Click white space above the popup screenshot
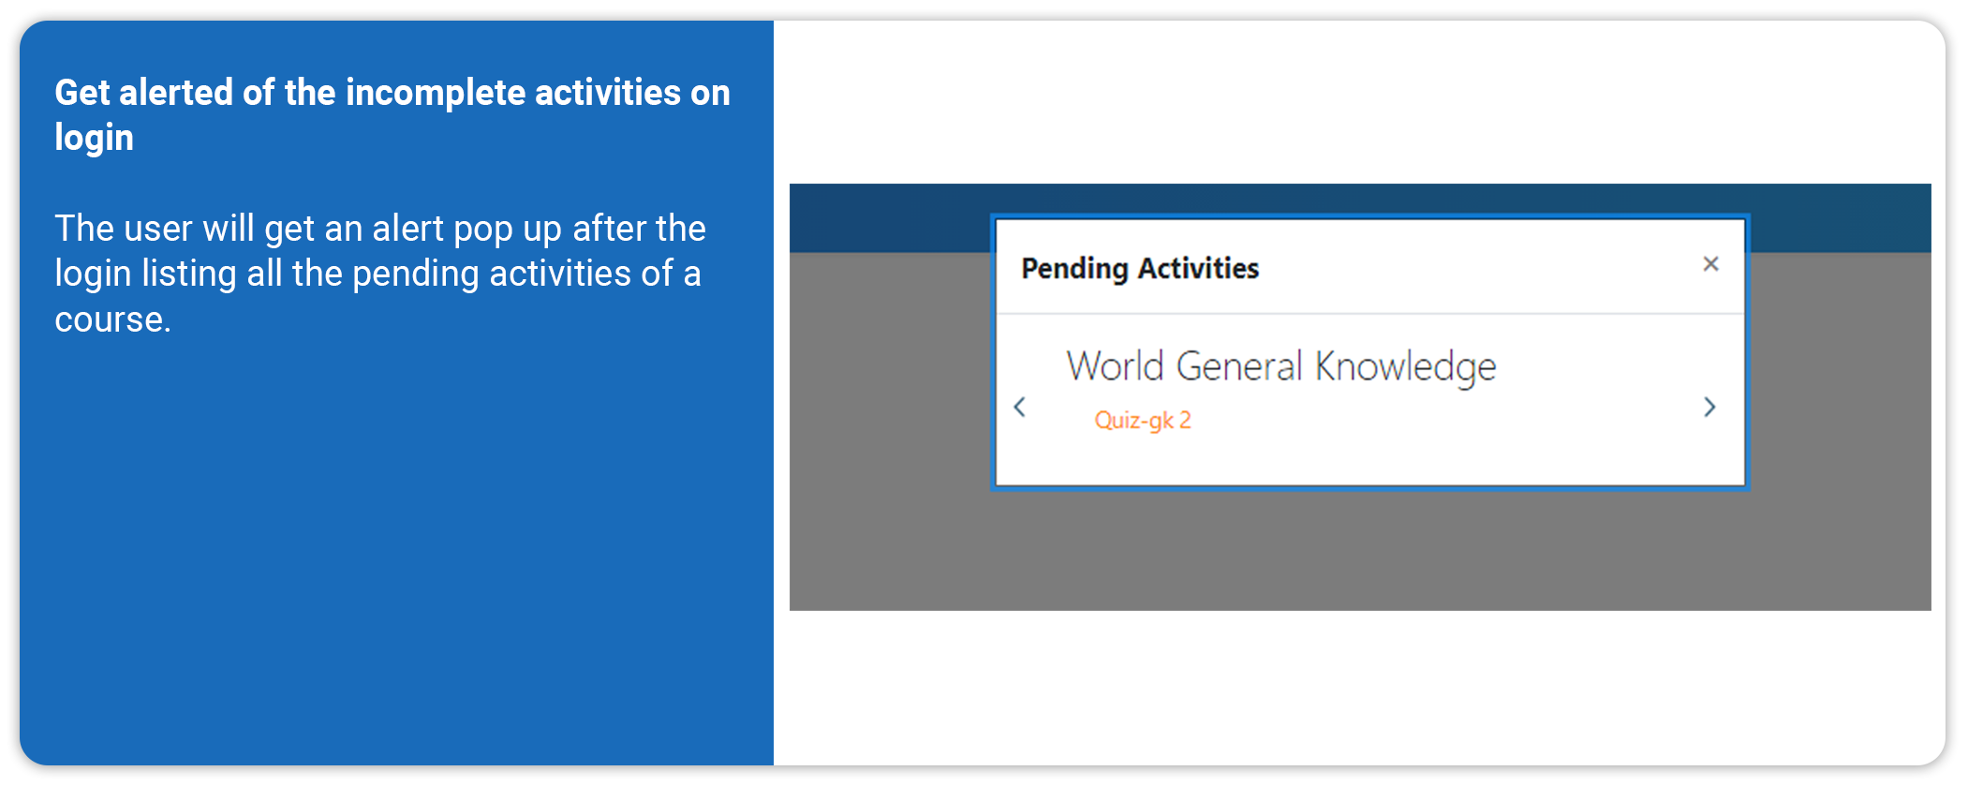This screenshot has height=786, width=1968. point(1358,103)
